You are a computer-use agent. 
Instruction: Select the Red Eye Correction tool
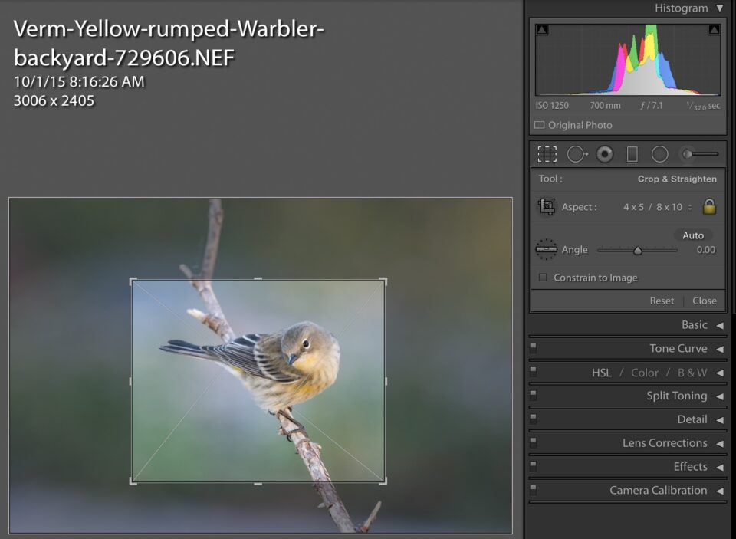coord(605,154)
